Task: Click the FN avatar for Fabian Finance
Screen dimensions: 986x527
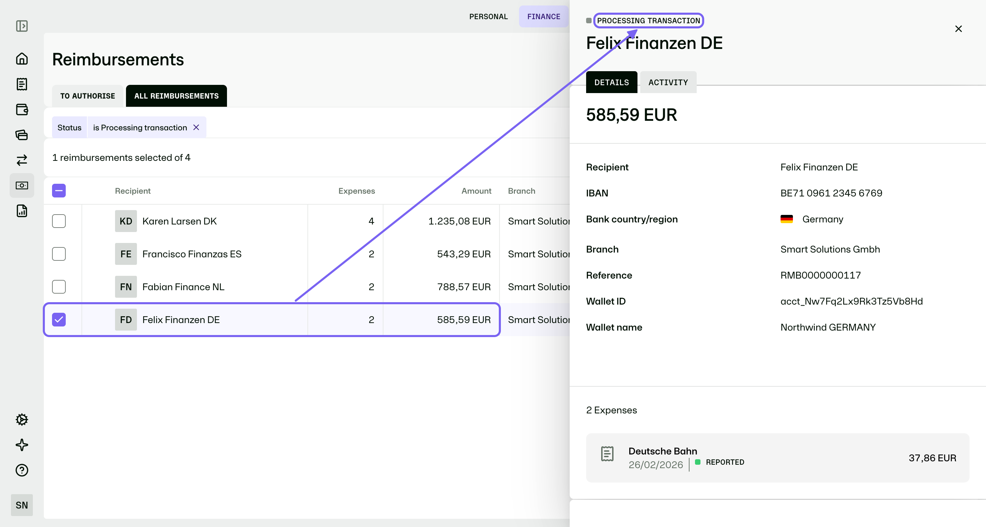Action: click(x=126, y=287)
